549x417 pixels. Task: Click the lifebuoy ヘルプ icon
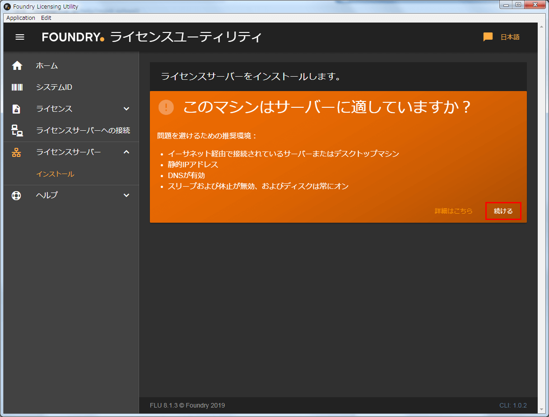17,196
